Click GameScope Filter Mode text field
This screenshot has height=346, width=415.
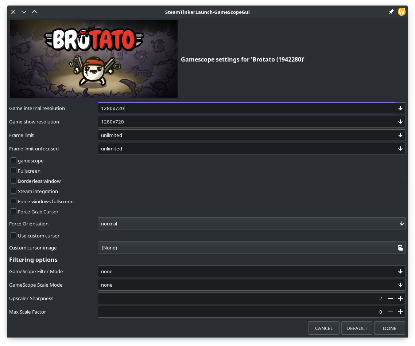click(247, 271)
